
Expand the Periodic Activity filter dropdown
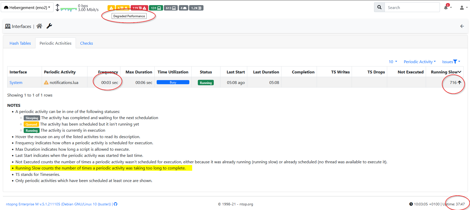(x=420, y=62)
